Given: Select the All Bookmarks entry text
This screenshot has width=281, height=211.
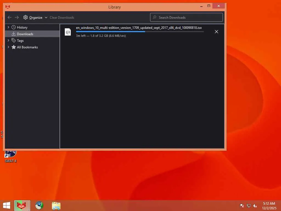Looking at the screenshot, I should click(27, 47).
